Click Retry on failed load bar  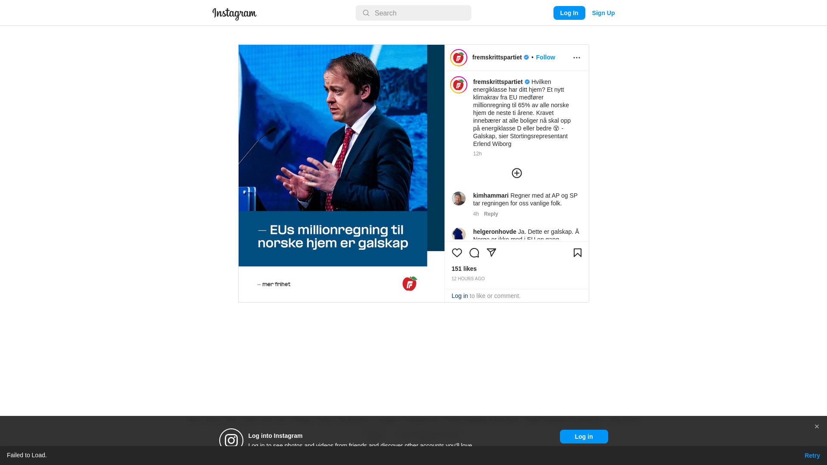point(812,456)
